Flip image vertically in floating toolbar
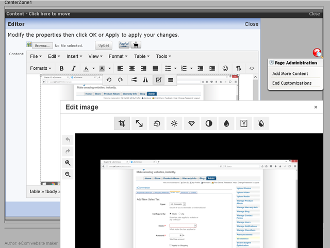The image size is (330, 248). coord(134,80)
